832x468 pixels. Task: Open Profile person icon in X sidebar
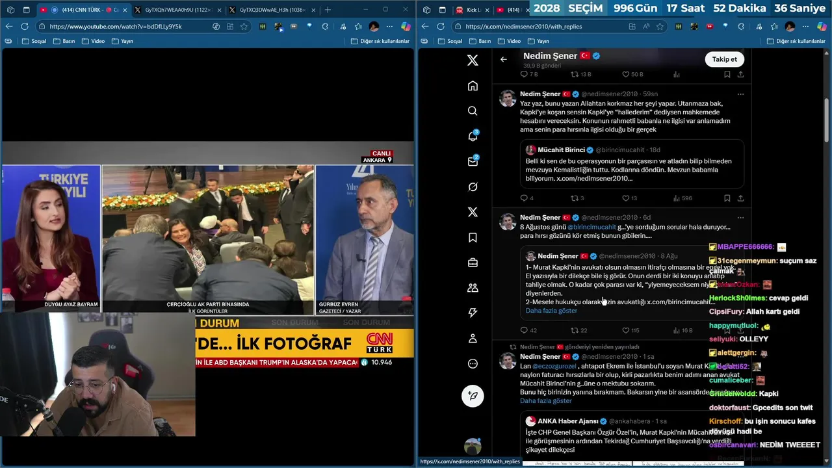(473, 339)
